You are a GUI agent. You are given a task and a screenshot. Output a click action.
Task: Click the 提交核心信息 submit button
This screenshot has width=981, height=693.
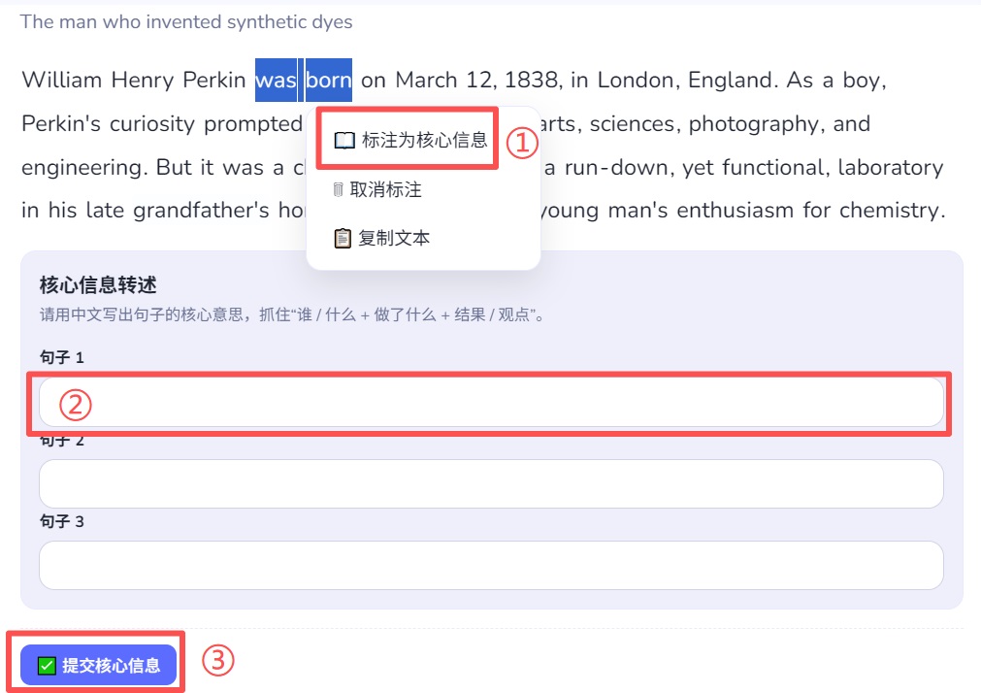pyautogui.click(x=98, y=665)
